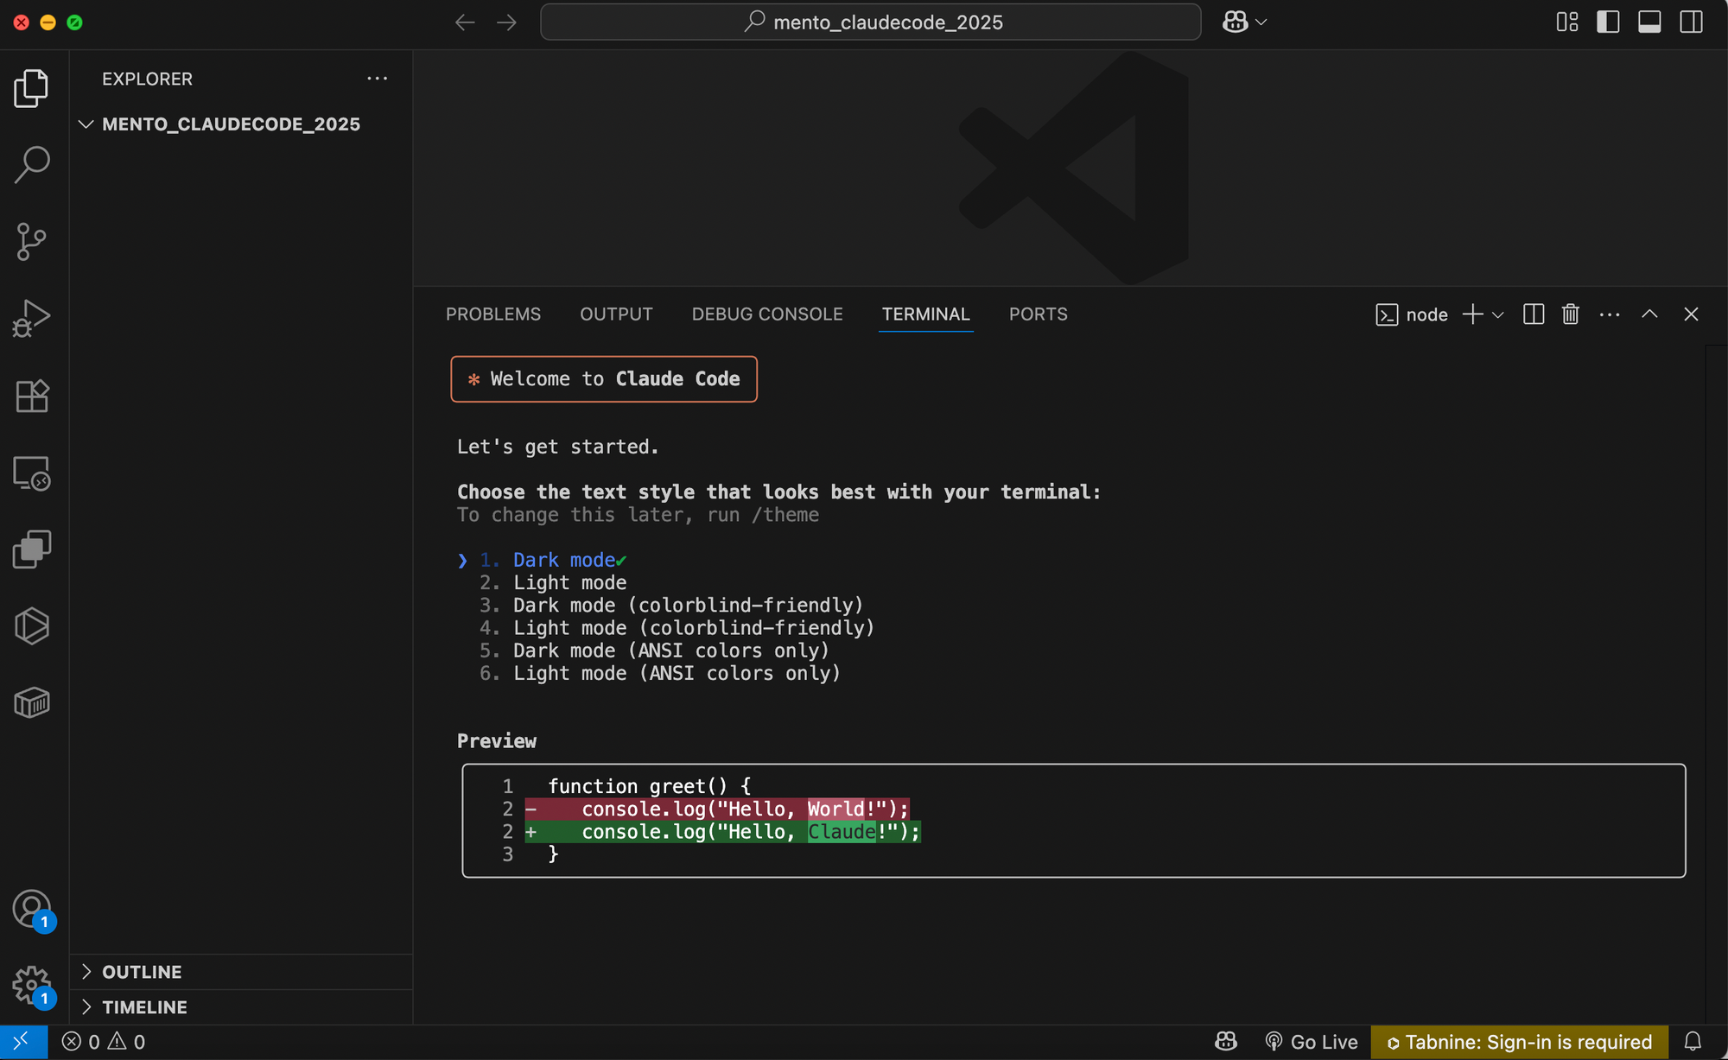
Task: Click Customize Layout icon in title bar
Action: [1567, 22]
